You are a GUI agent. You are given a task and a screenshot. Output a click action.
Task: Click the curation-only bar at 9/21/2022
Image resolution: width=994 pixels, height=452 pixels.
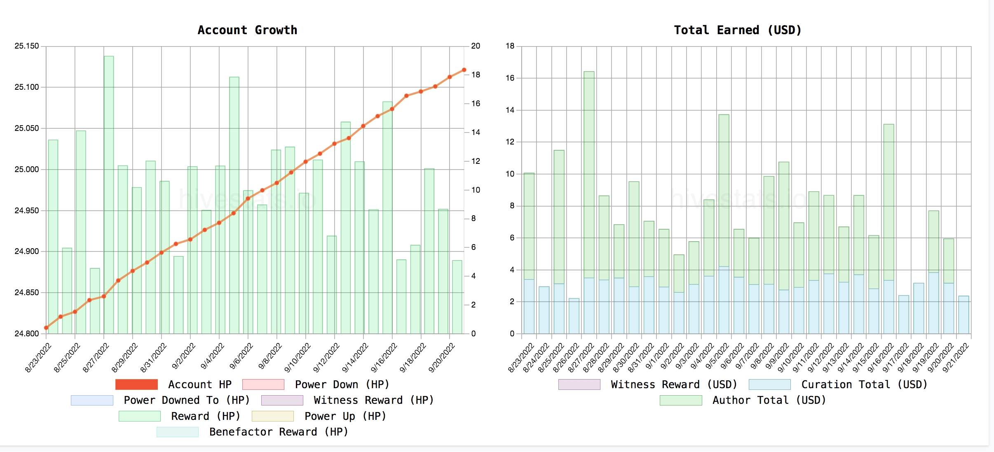tap(964, 315)
